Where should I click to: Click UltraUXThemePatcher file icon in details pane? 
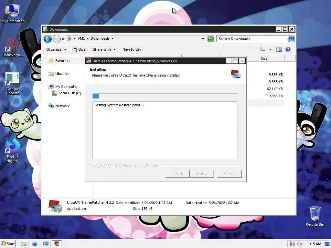[x=55, y=206]
